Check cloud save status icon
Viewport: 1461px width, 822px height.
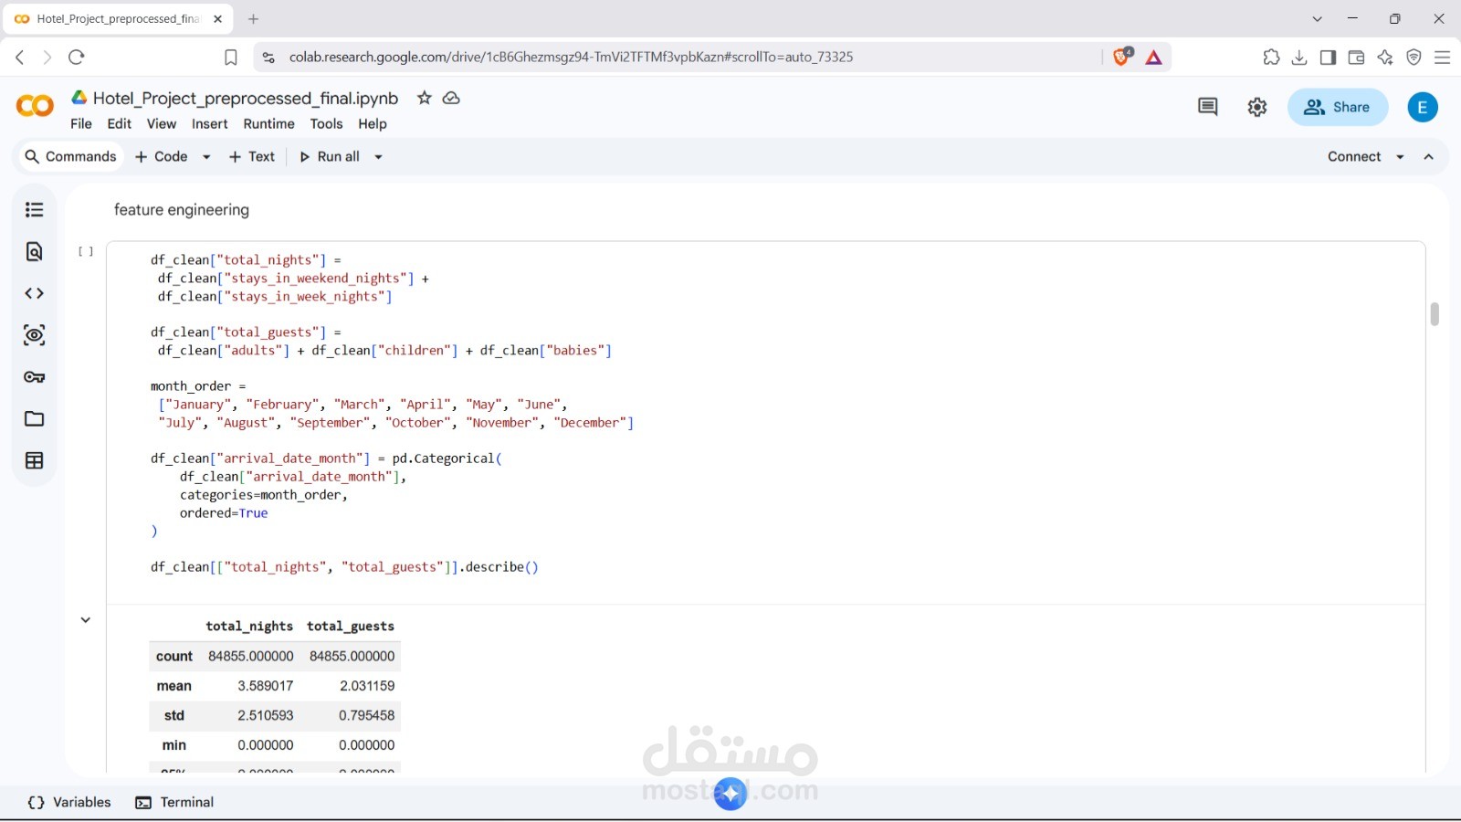click(451, 98)
